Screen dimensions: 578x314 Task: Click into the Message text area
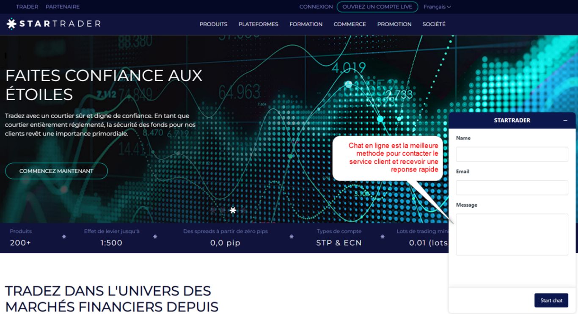click(x=512, y=234)
